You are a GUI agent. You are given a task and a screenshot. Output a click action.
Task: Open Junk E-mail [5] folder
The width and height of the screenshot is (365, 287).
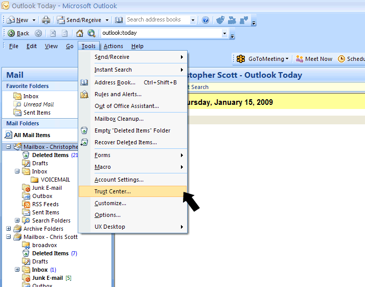click(x=48, y=278)
